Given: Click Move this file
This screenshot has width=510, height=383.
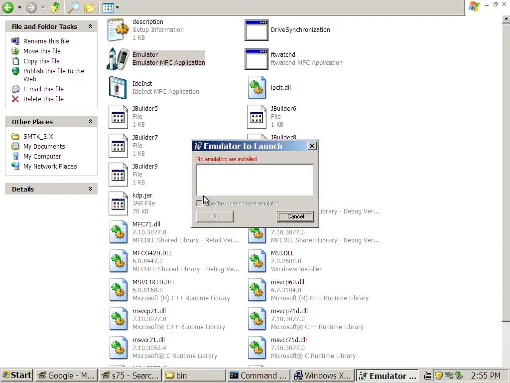Looking at the screenshot, I should pos(42,51).
